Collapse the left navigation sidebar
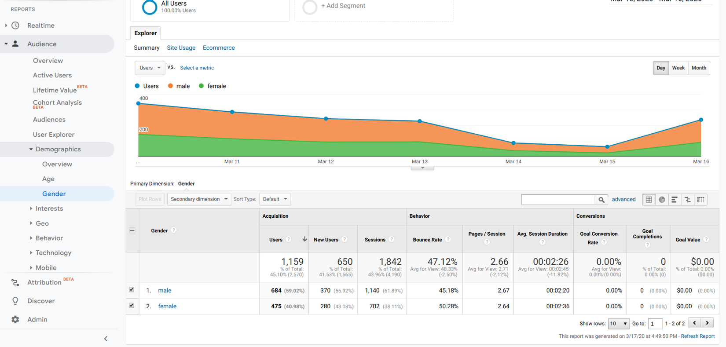The height and width of the screenshot is (347, 726). pyautogui.click(x=106, y=339)
